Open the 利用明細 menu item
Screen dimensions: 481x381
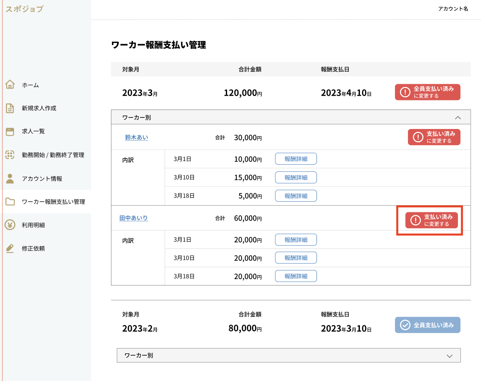[x=33, y=225]
